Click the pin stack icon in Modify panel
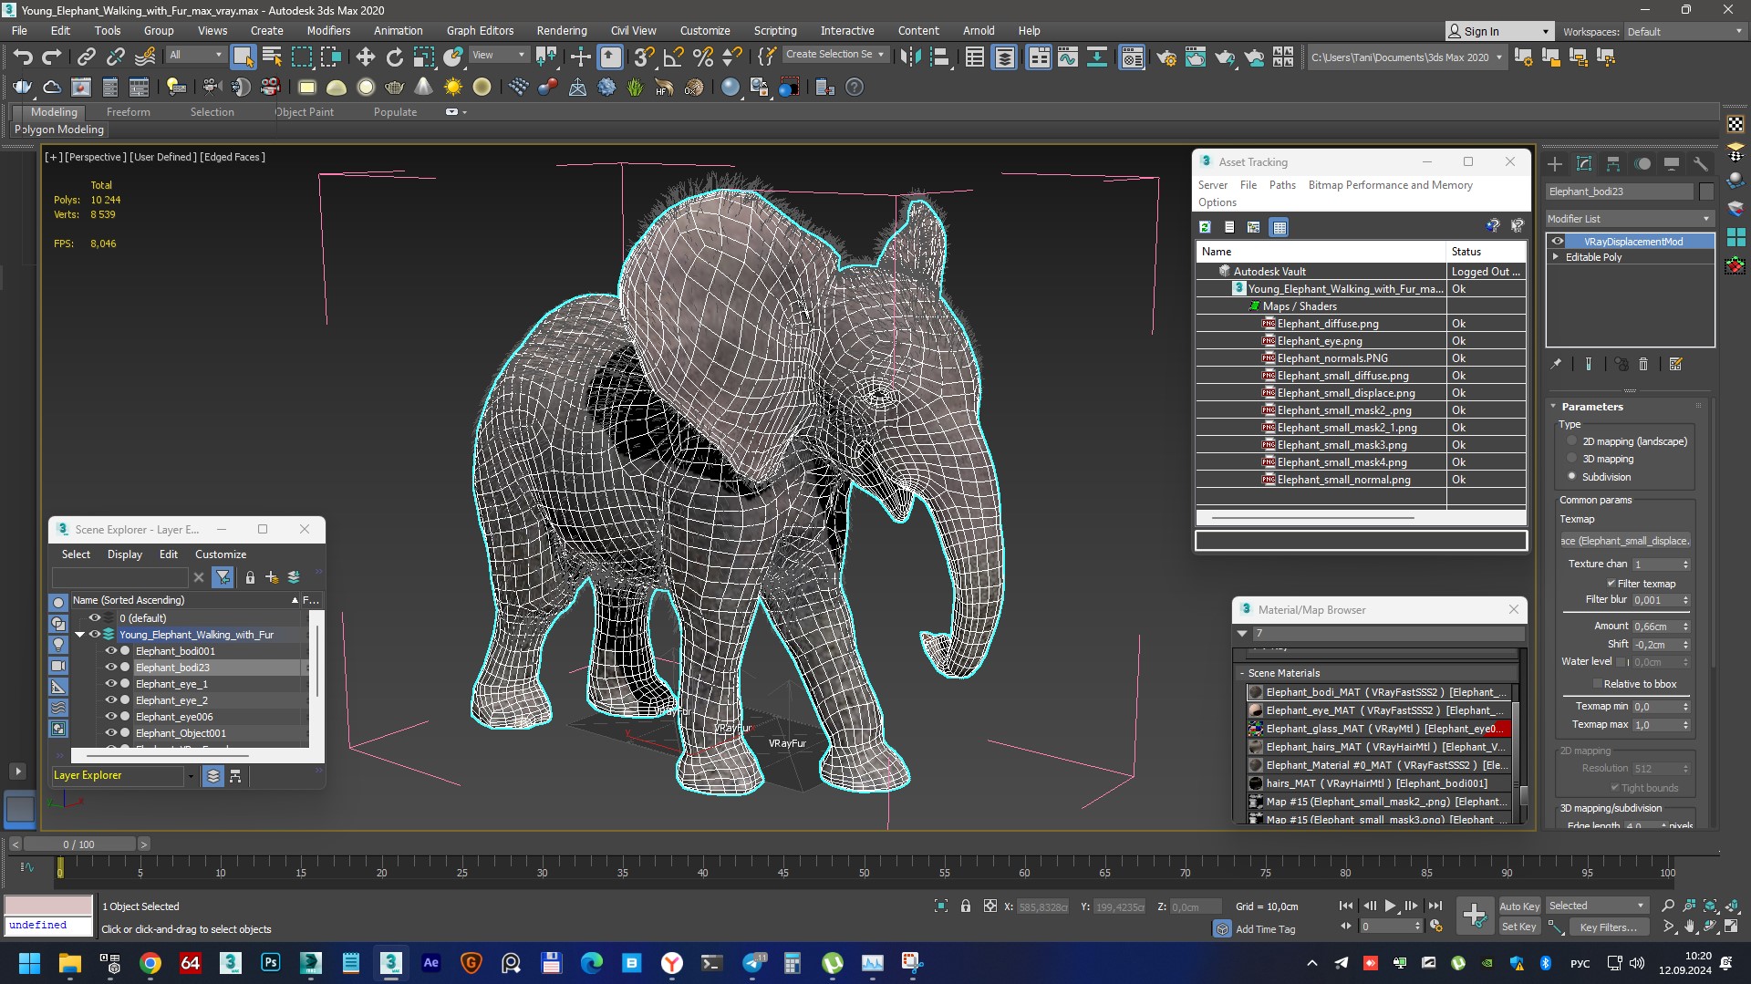The height and width of the screenshot is (984, 1751). coord(1556,364)
